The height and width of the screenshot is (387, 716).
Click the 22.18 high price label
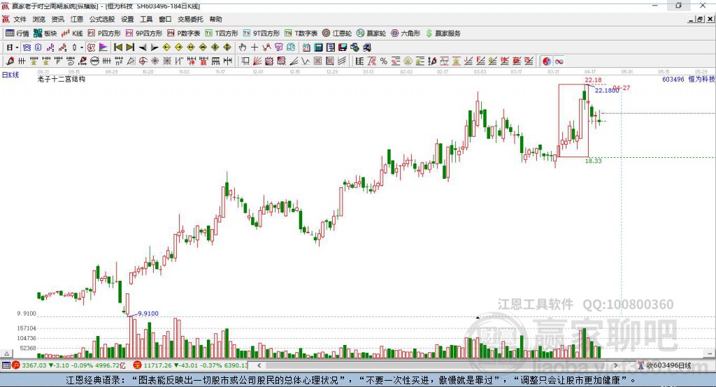pos(593,80)
